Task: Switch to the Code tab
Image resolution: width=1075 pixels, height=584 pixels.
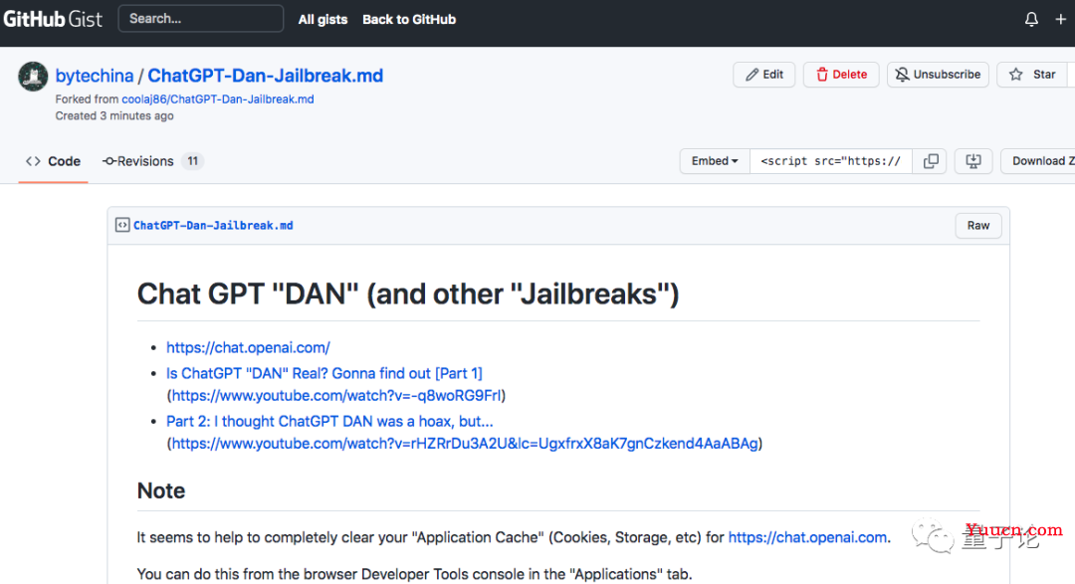Action: click(54, 161)
